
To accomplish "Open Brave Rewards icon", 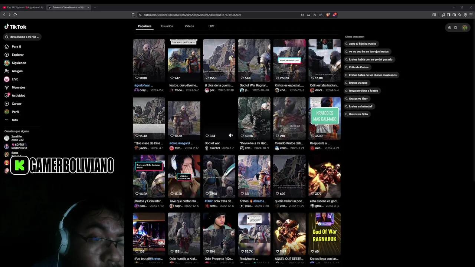I will [x=334, y=15].
